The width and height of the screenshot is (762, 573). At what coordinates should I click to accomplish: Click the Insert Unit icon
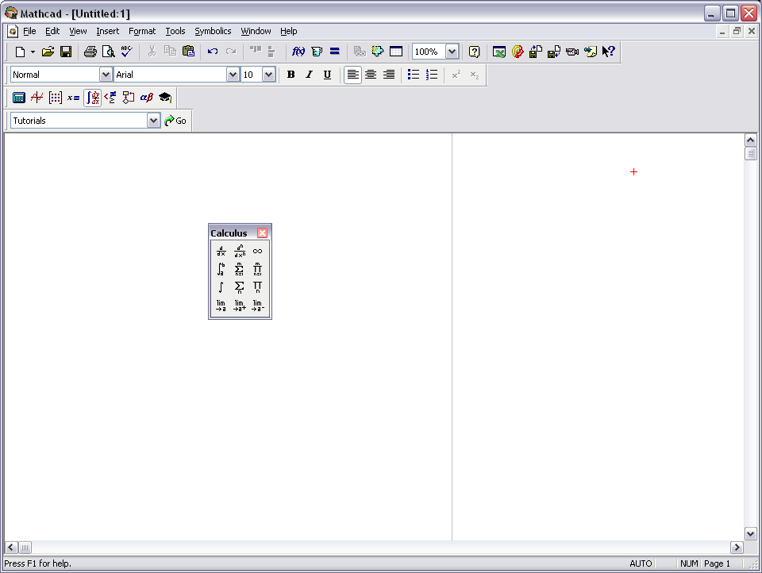(317, 52)
